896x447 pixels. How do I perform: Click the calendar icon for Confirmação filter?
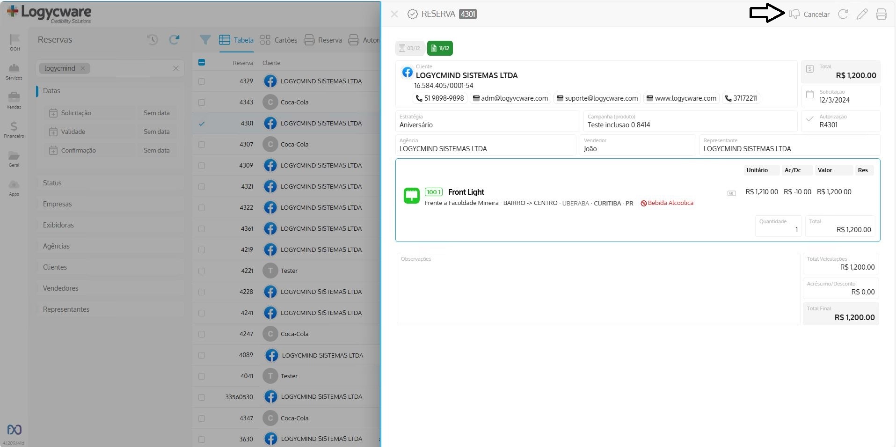pyautogui.click(x=53, y=150)
